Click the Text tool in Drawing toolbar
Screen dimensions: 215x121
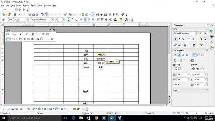[25, 109]
